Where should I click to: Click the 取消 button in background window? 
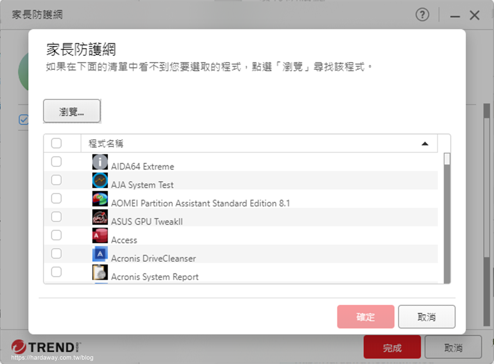(453, 347)
